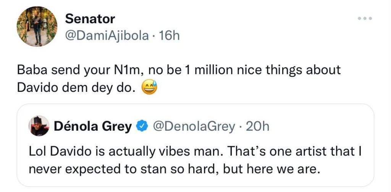Visit the @DamiAjibola handle
Screen dimensions: 391x192
(107, 35)
